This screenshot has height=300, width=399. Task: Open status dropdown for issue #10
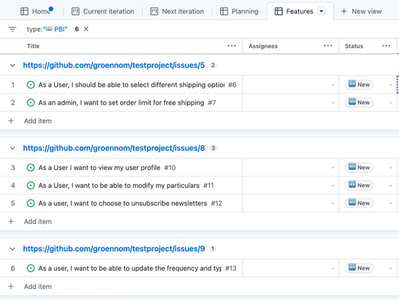click(x=391, y=168)
